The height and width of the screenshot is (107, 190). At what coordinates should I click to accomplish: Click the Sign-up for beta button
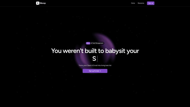point(95,71)
